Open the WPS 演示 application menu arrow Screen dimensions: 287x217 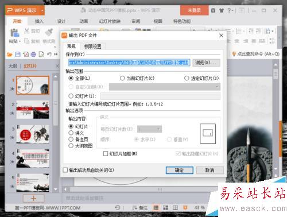click(x=42, y=10)
